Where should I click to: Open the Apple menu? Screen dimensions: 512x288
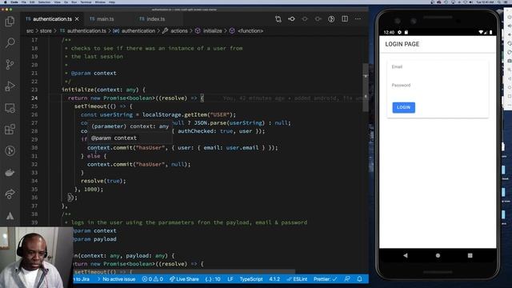click(x=5, y=2)
